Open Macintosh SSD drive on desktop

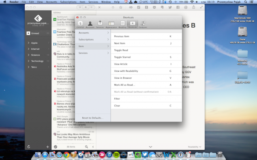tap(242, 14)
